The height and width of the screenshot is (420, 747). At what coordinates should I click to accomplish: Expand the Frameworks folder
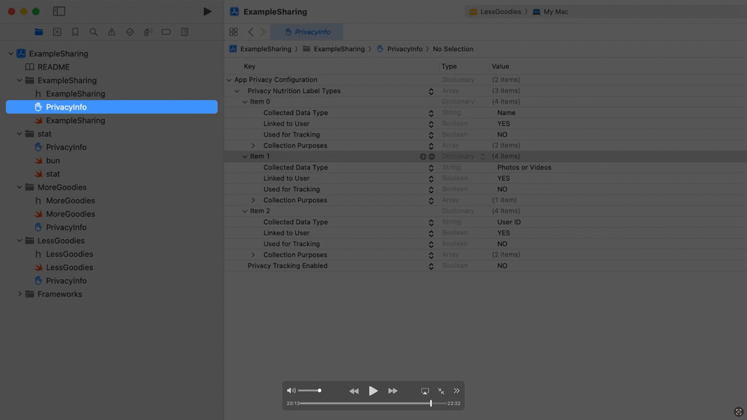[20, 294]
